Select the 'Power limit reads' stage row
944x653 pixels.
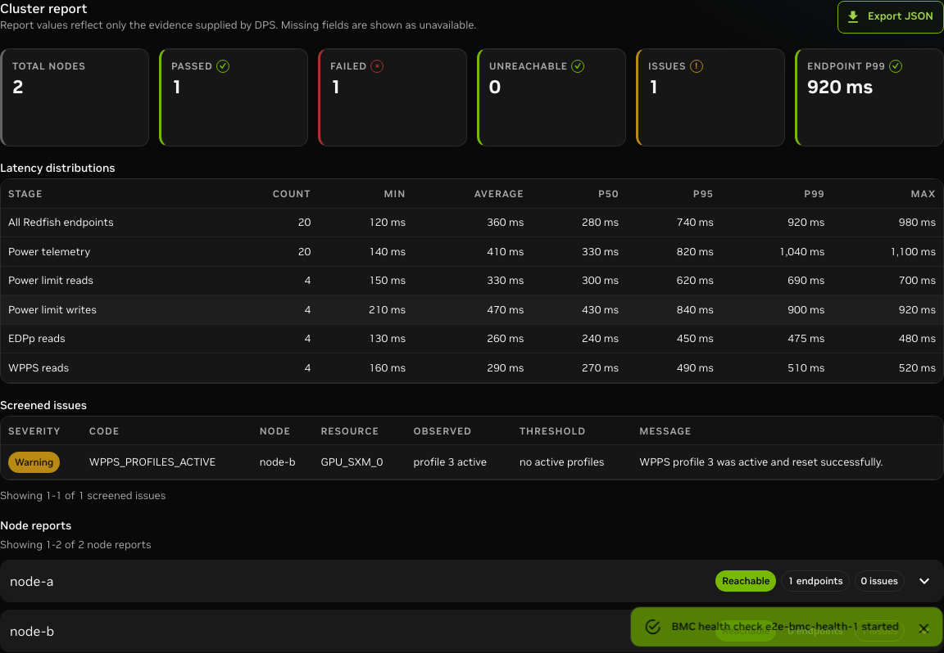point(472,281)
